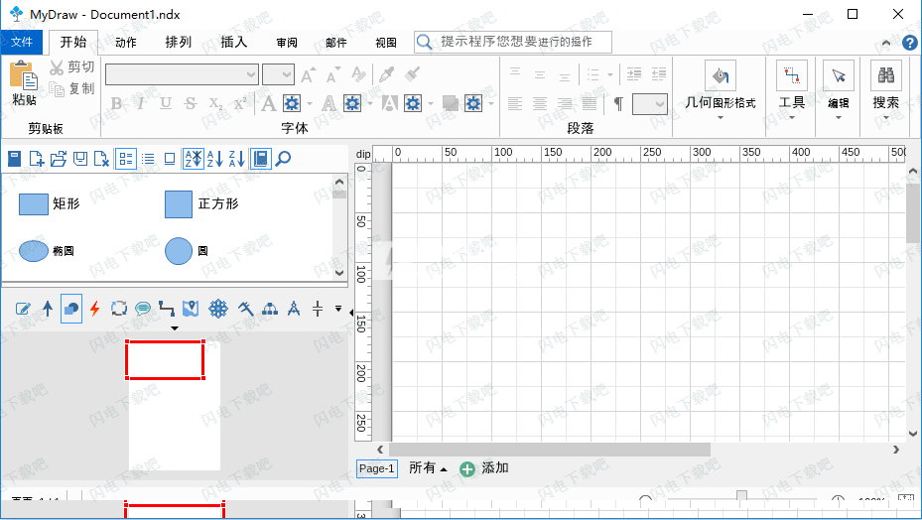922x520 pixels.
Task: Increase paragraph indent icon
Action: click(x=634, y=73)
